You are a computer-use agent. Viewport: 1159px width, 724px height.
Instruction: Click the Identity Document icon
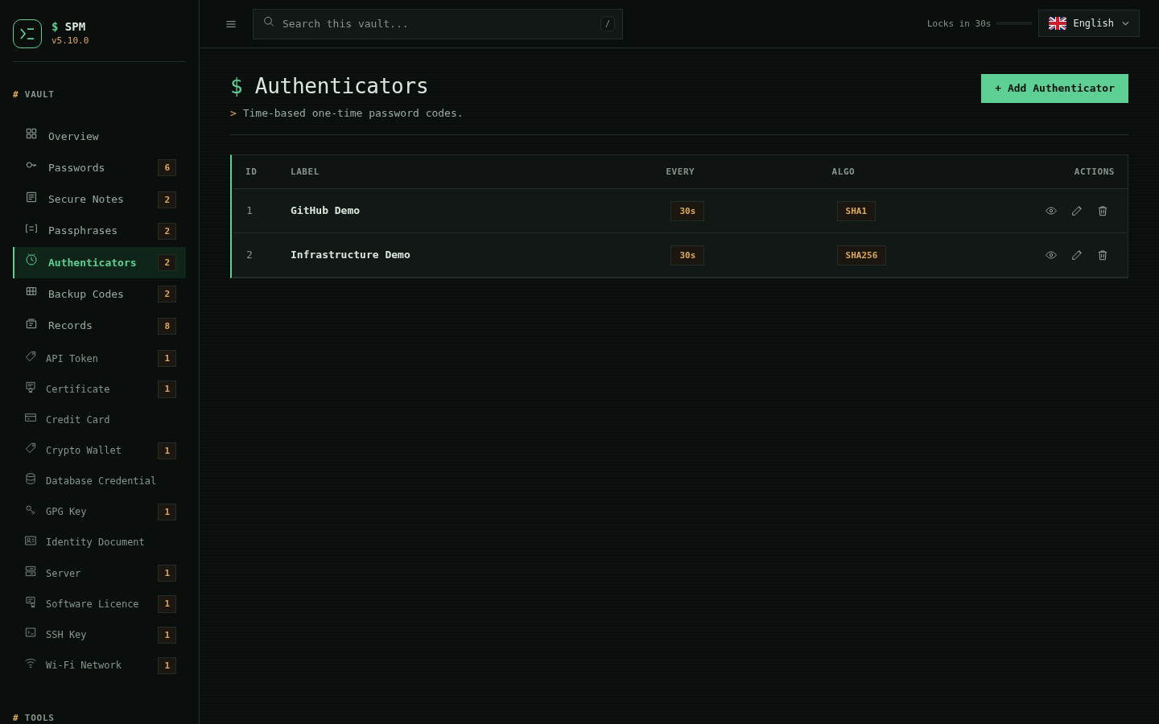click(31, 541)
